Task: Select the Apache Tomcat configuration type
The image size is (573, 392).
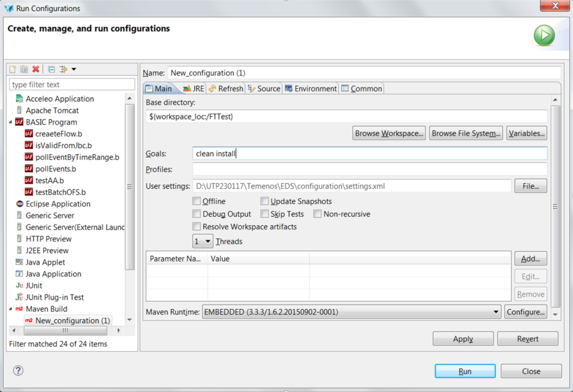Action: pyautogui.click(x=52, y=110)
